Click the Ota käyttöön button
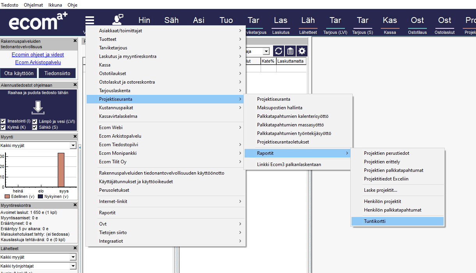 point(19,73)
